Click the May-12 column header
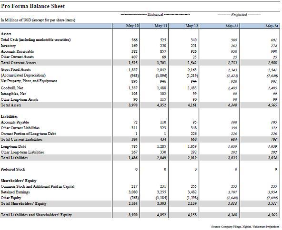The image size is (282, 230). 191,26
